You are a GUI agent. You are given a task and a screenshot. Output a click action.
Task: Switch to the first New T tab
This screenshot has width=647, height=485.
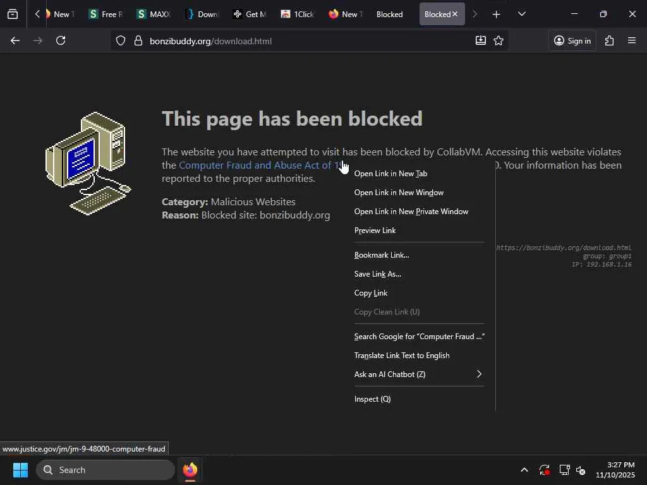point(61,14)
